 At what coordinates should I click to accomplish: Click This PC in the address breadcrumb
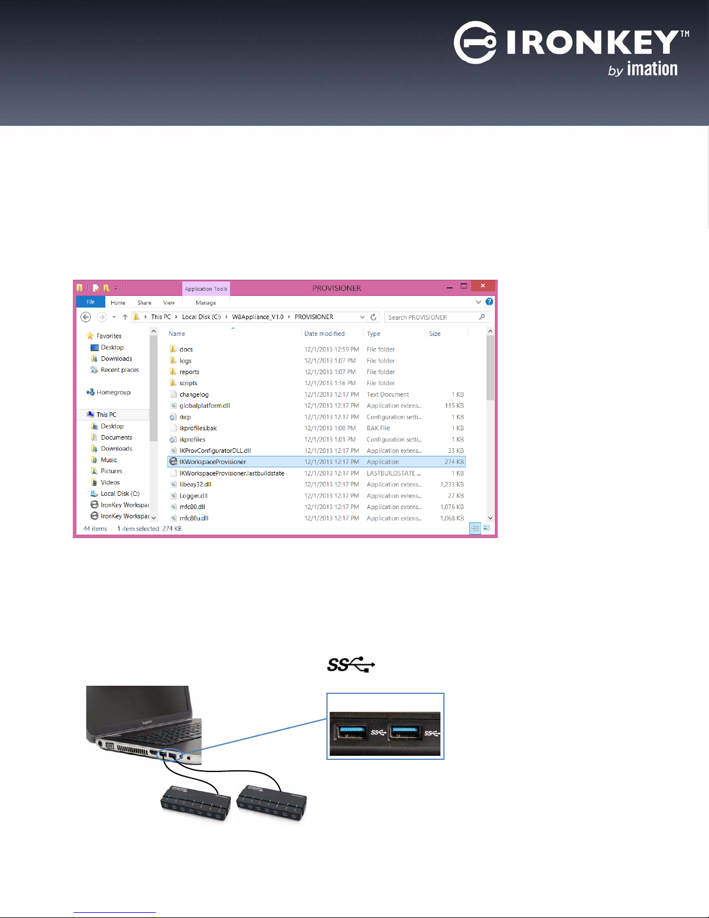click(161, 317)
